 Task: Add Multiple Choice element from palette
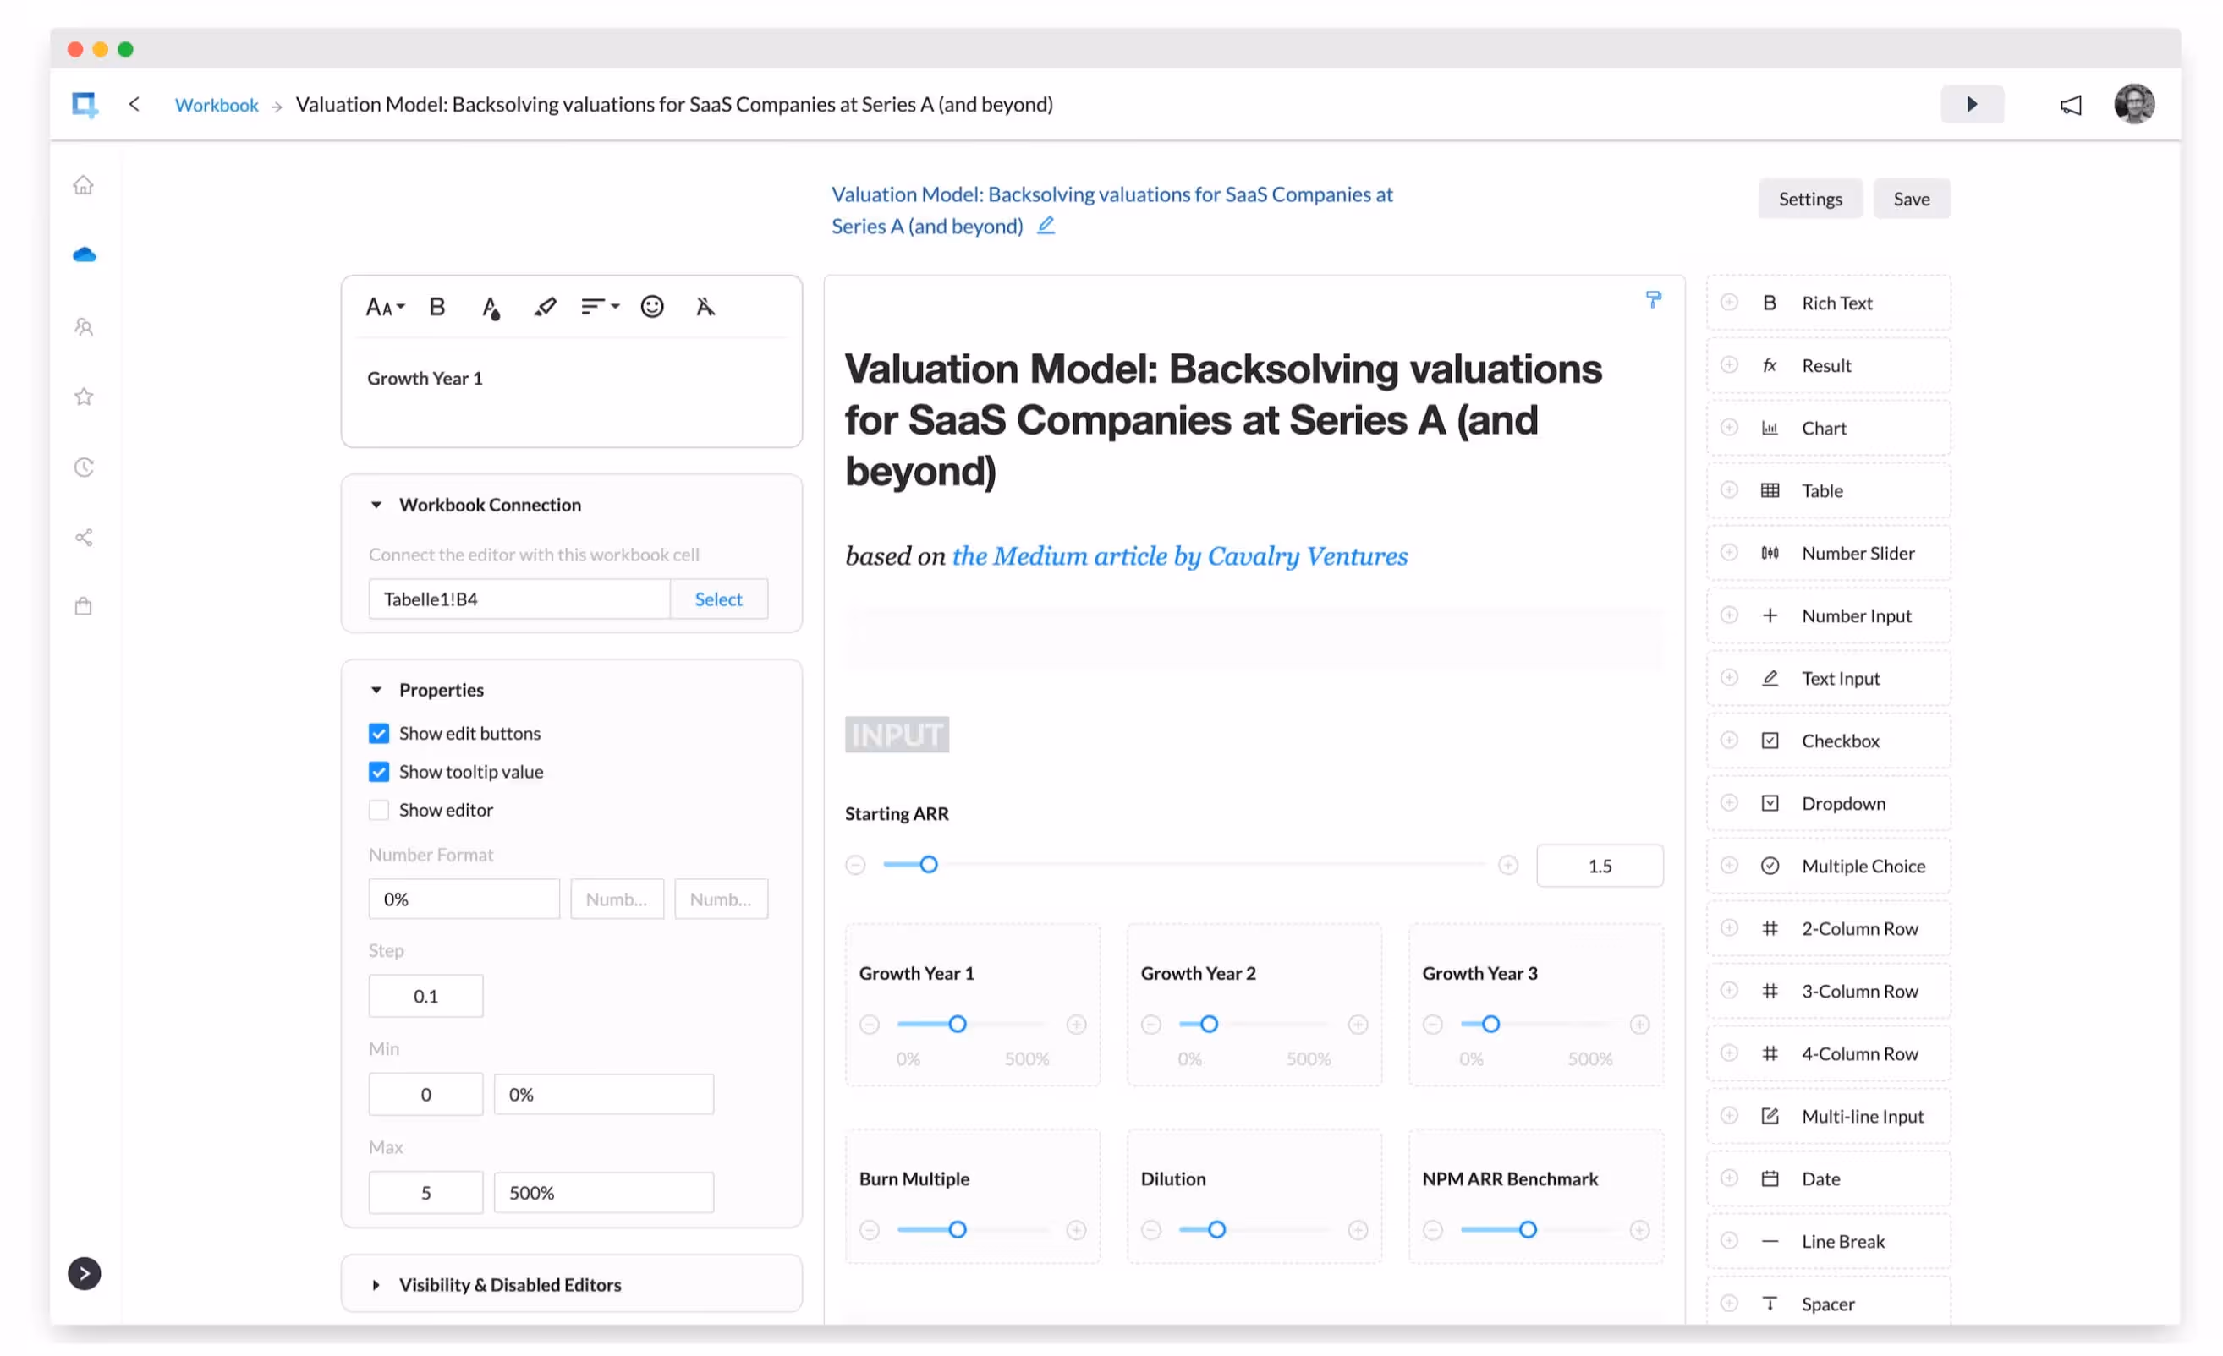1830,867
